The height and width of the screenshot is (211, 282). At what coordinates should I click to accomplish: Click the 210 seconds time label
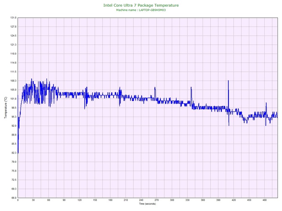pos(126,200)
